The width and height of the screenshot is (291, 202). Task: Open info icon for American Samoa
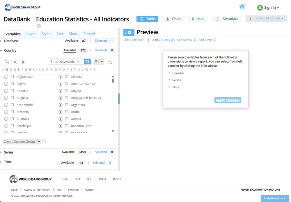coord(61,84)
